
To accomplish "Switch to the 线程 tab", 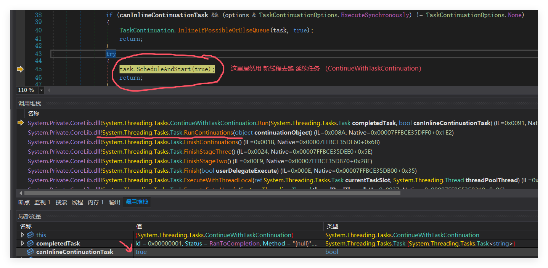I will pos(77,202).
